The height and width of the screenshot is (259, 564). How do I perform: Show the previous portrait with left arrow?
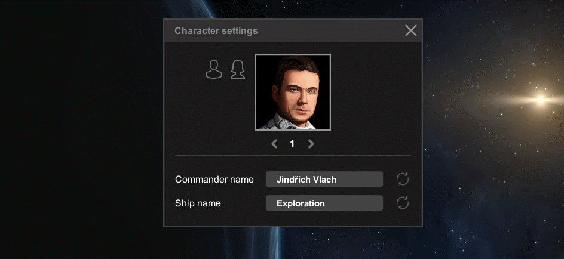[274, 144]
